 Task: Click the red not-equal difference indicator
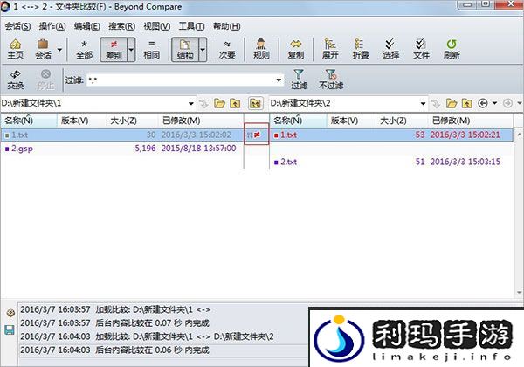tap(257, 135)
